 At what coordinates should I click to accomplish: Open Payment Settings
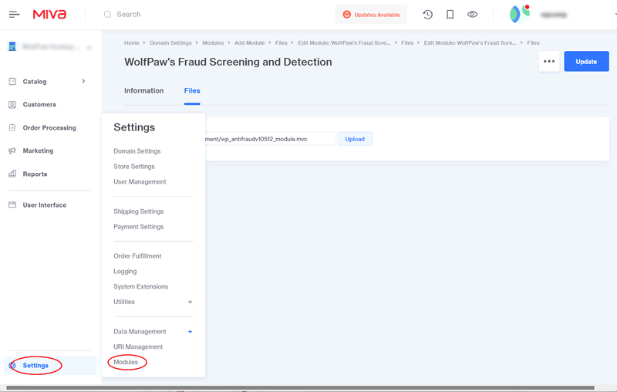point(139,227)
